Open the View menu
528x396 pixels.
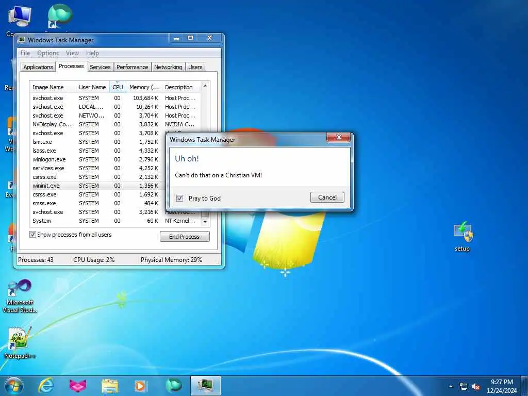tap(72, 53)
